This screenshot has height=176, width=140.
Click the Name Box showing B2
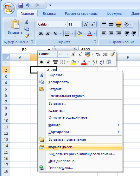pos(24,50)
